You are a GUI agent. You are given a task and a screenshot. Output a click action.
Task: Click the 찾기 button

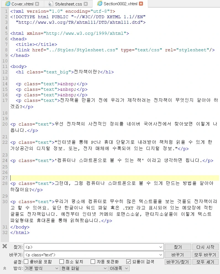pyautogui.click(x=178, y=247)
